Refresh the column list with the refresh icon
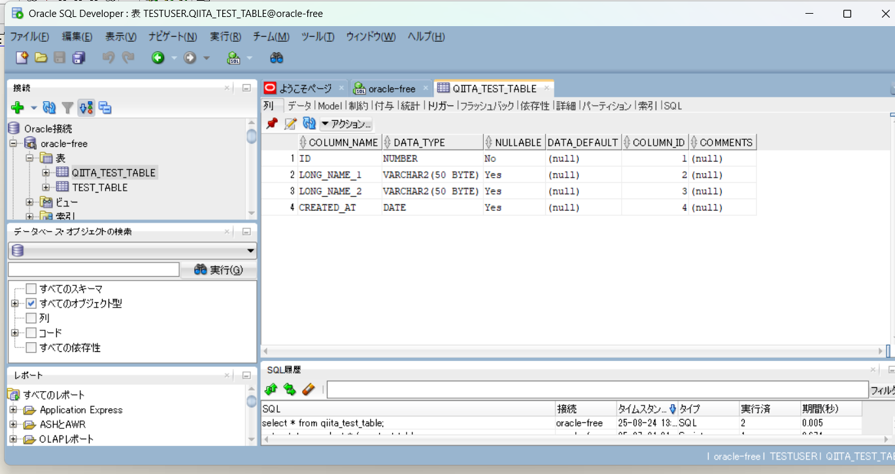Viewport: 895px width, 474px height. (309, 123)
